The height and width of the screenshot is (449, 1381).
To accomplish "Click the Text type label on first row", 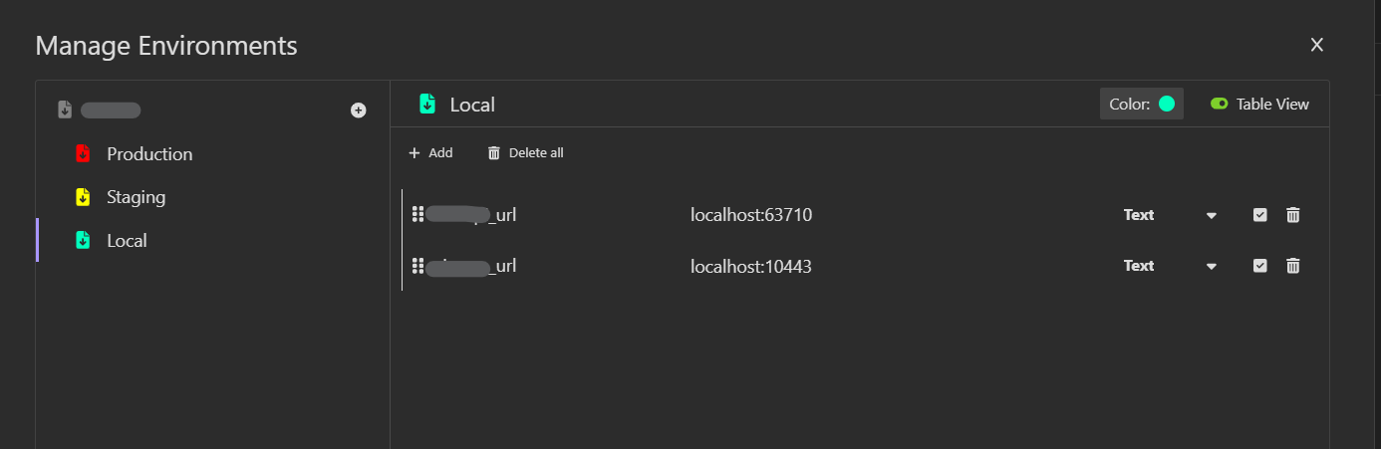I will click(x=1139, y=215).
